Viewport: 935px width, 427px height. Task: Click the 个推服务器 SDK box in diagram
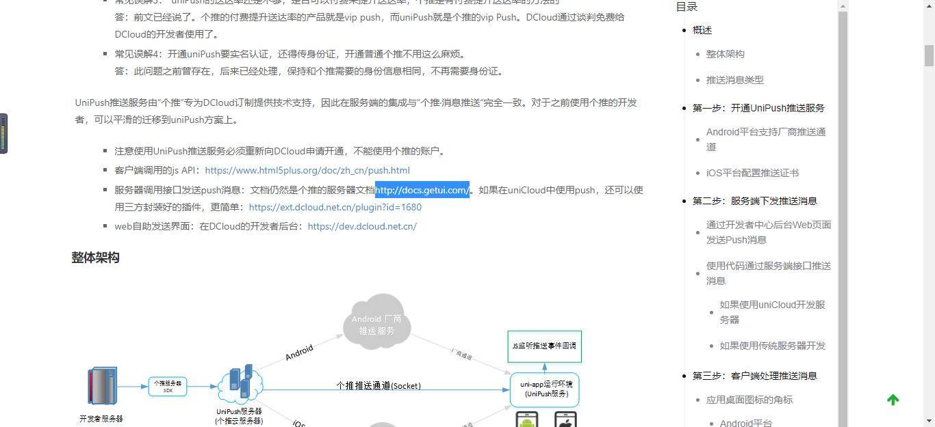coord(168,387)
